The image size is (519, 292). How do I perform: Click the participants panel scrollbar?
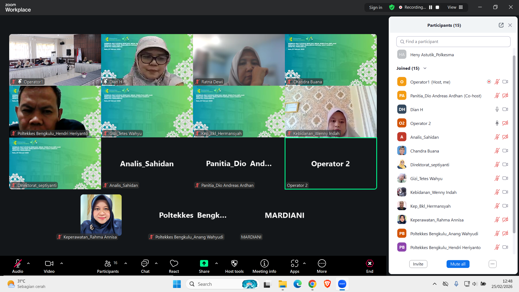point(514,141)
